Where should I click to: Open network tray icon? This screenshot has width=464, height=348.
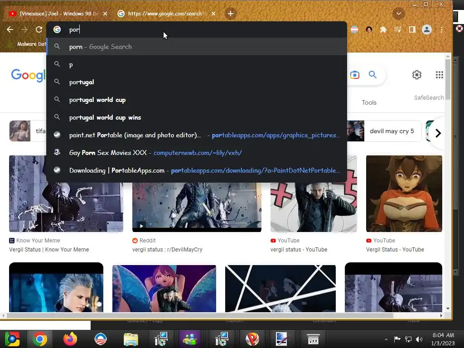click(x=408, y=339)
